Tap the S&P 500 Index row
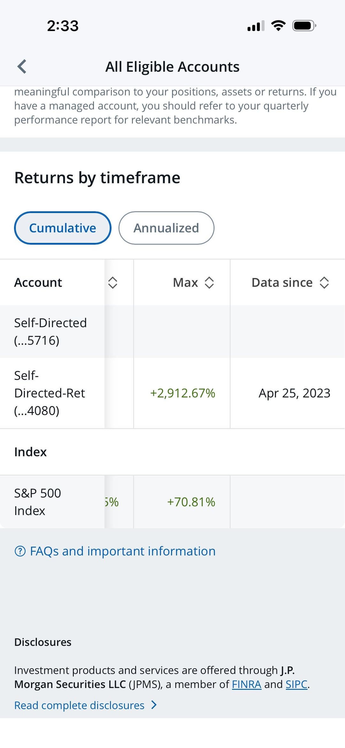Image resolution: width=345 pixels, height=748 pixels. [38, 502]
